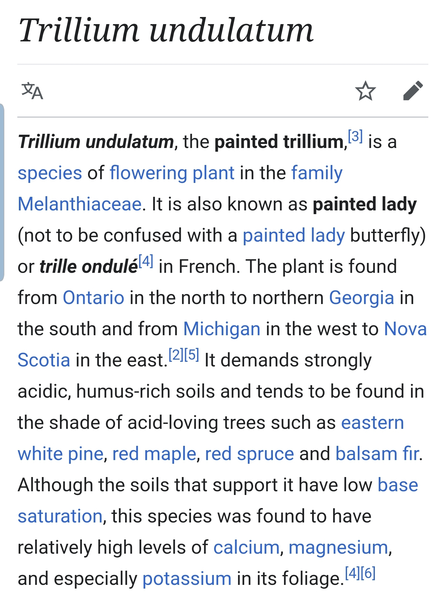Screen dimensions: 445x596
Task: Open the 'red maple' link
Action: pos(154,454)
